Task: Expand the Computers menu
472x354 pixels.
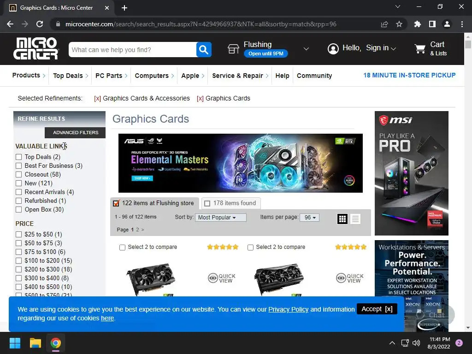Action: pos(154,76)
